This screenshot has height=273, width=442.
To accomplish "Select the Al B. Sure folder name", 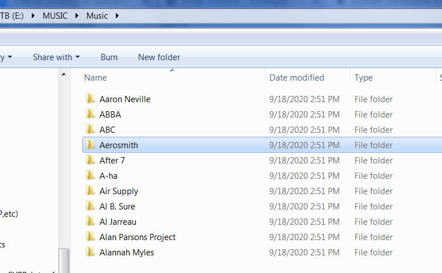I will [117, 206].
